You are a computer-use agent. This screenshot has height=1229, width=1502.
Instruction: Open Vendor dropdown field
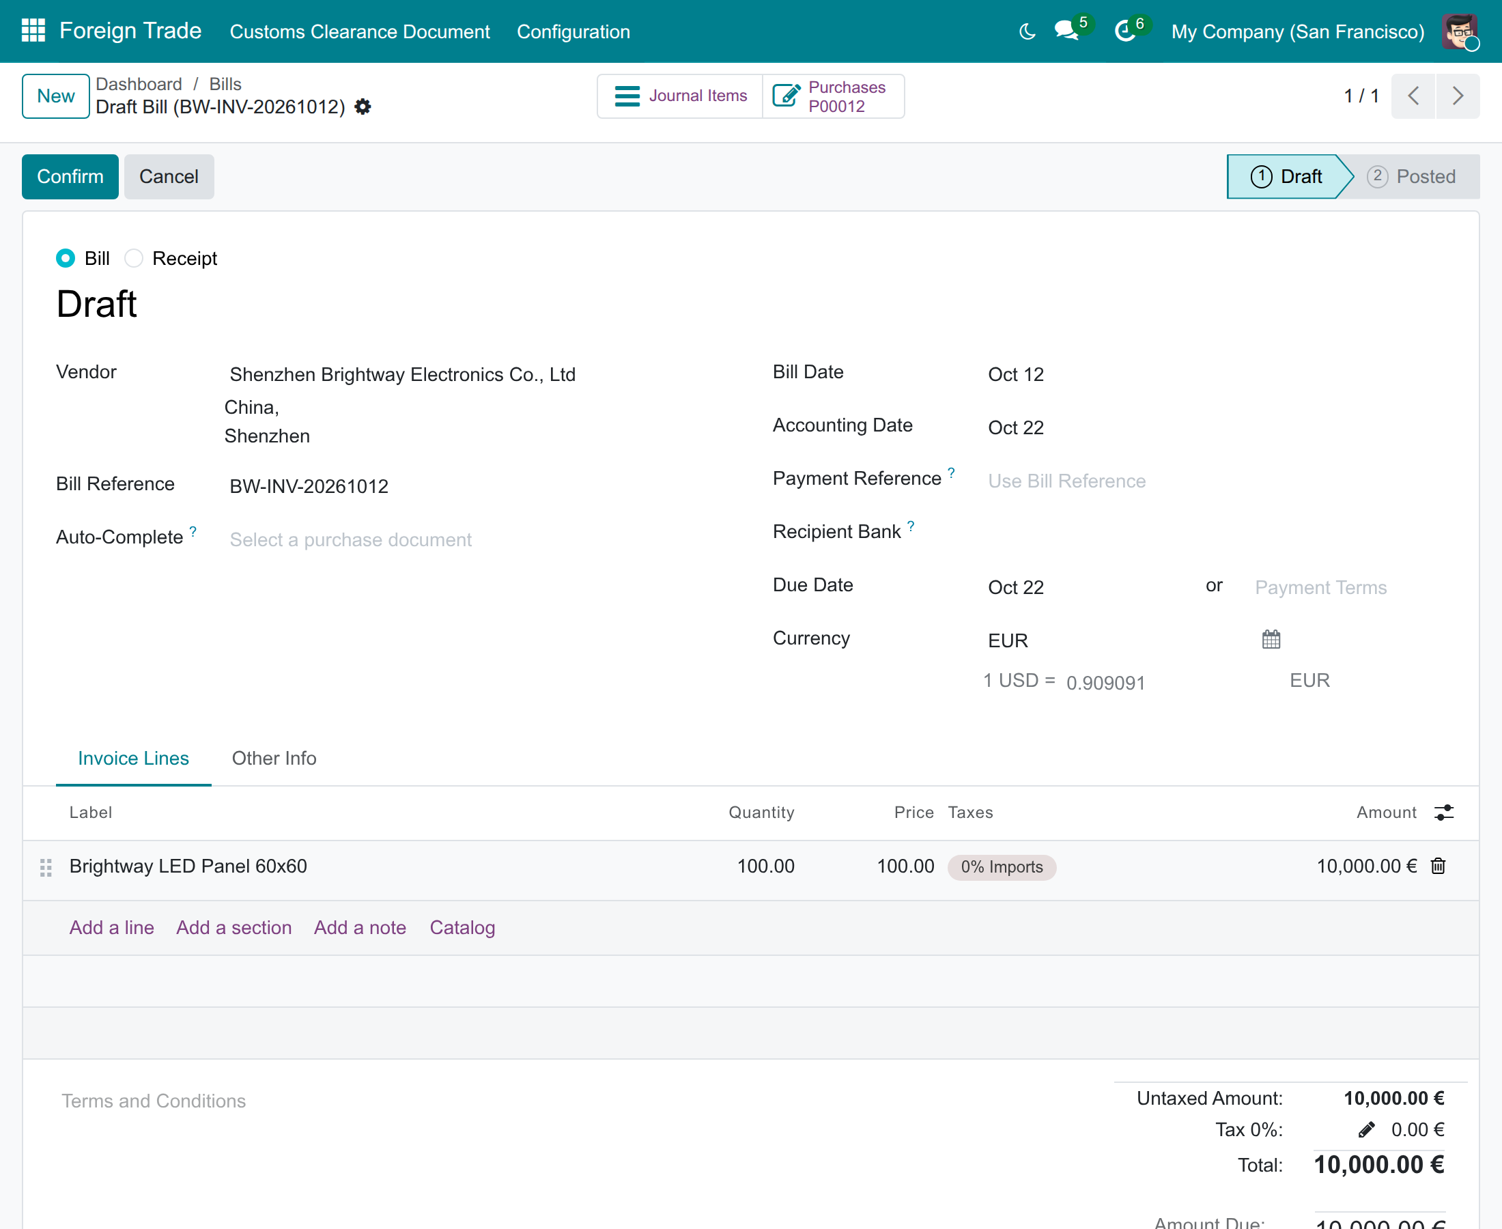[x=467, y=375]
